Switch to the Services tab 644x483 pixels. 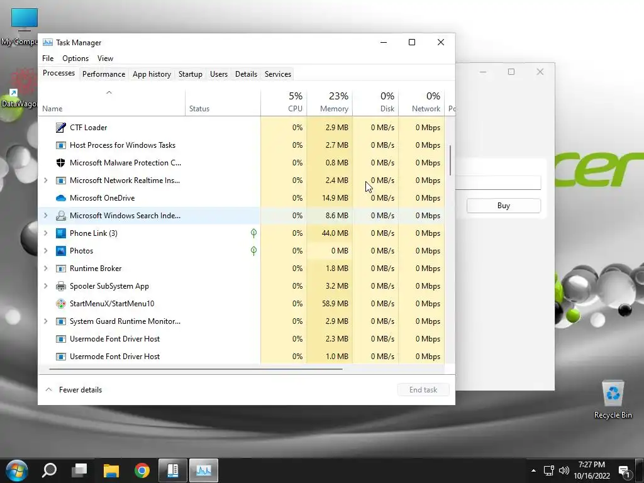coord(277,74)
